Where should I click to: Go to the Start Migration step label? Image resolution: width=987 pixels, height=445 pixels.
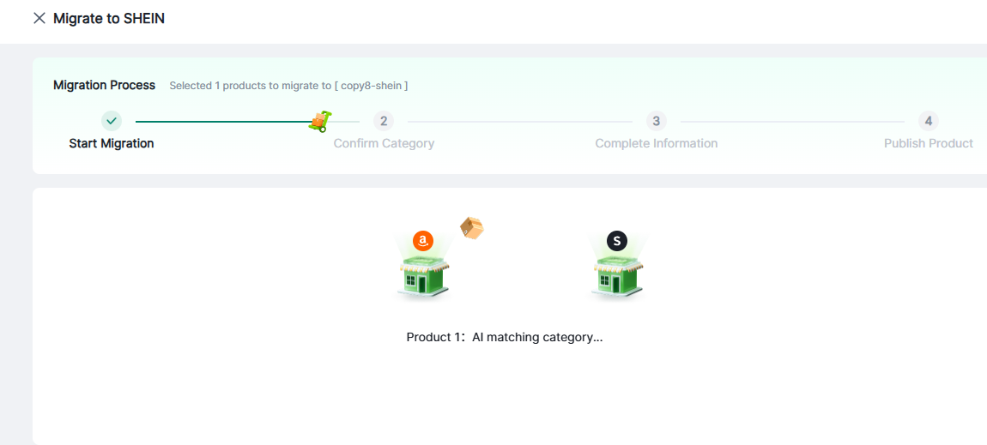point(112,143)
